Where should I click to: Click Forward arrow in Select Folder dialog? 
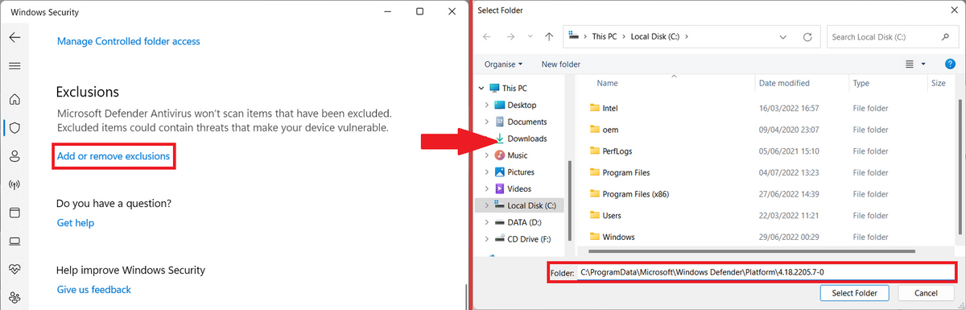[x=510, y=37]
